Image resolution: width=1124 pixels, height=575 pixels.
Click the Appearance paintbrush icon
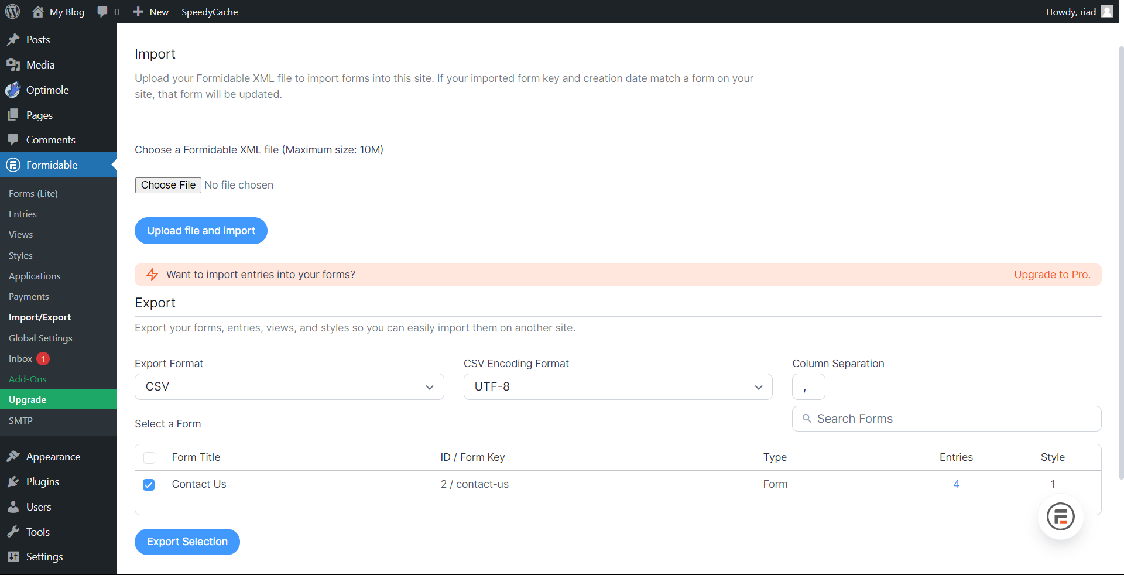(13, 456)
